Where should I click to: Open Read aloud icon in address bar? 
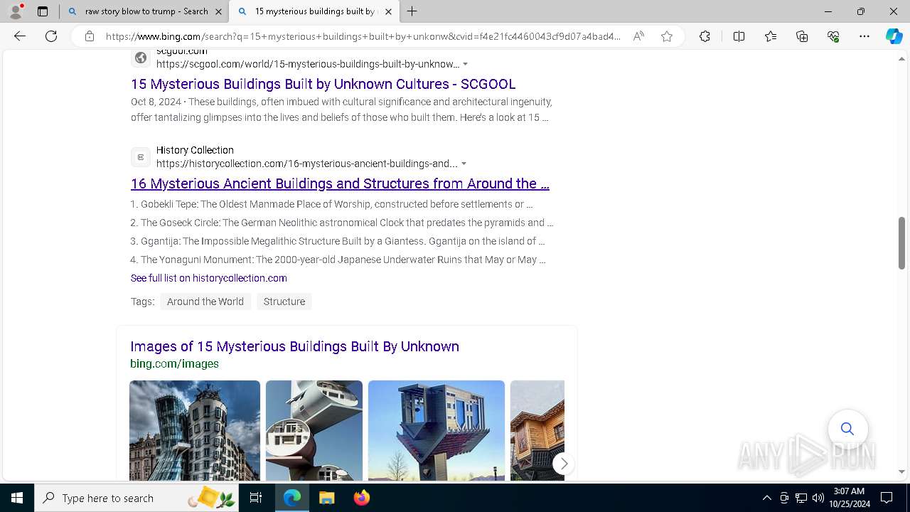pyautogui.click(x=638, y=36)
